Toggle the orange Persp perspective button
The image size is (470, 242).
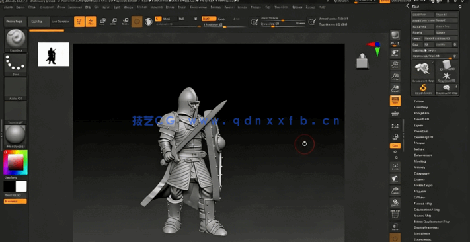coord(395,101)
